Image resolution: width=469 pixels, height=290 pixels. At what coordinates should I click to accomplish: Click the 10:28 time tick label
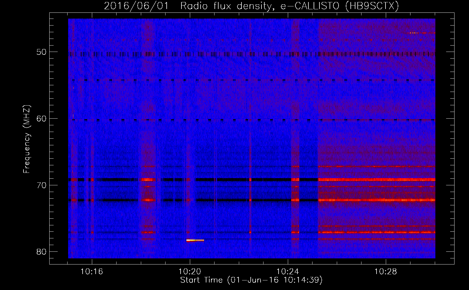coord(386,272)
